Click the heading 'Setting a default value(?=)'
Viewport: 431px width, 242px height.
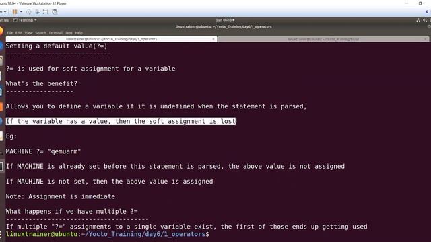point(57,46)
